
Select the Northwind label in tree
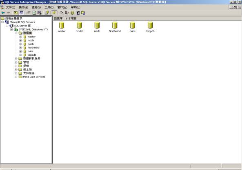(33, 48)
